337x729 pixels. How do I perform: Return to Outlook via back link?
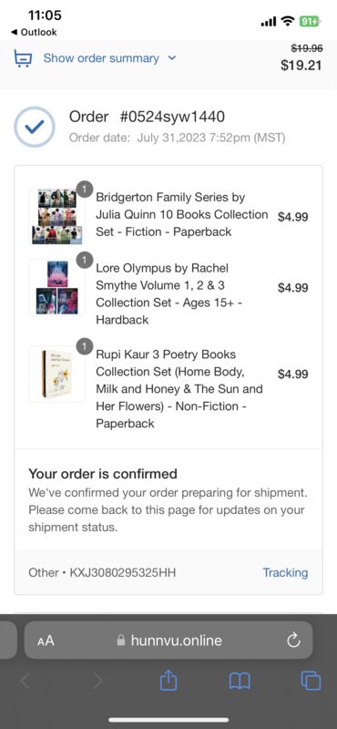point(34,32)
